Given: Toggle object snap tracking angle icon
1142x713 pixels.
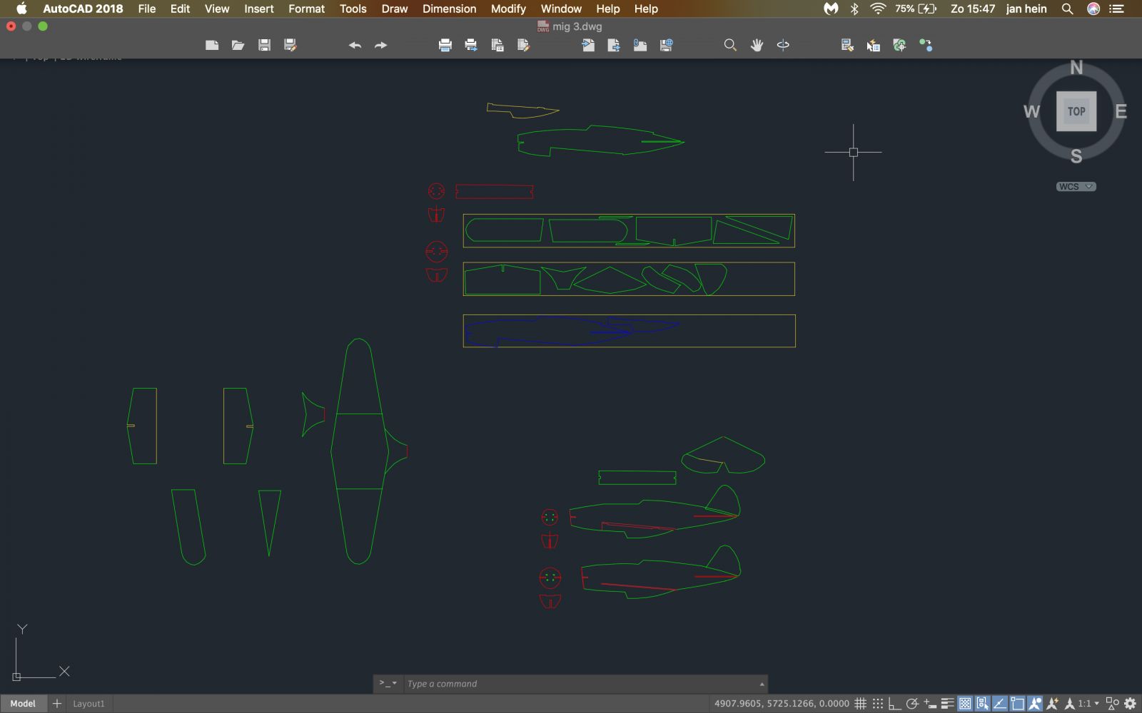Looking at the screenshot, I should [1000, 704].
